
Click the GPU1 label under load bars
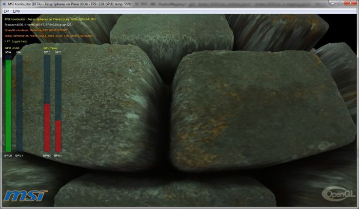(x=19, y=156)
